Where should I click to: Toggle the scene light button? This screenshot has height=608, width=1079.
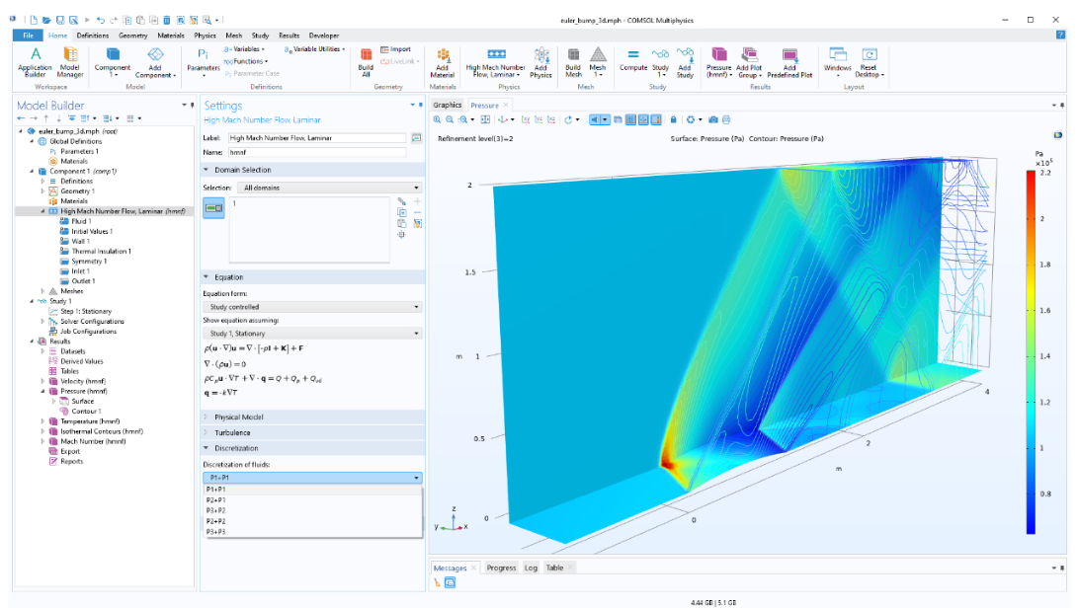pyautogui.click(x=595, y=119)
